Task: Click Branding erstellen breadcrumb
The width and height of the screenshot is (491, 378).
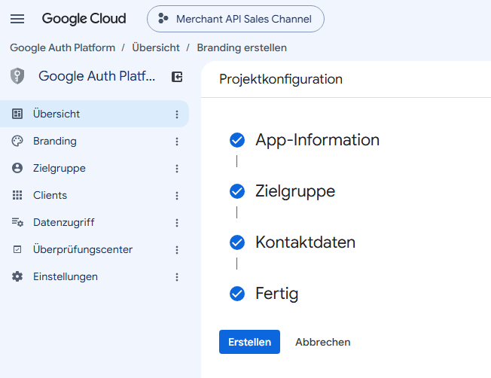Action: point(242,47)
